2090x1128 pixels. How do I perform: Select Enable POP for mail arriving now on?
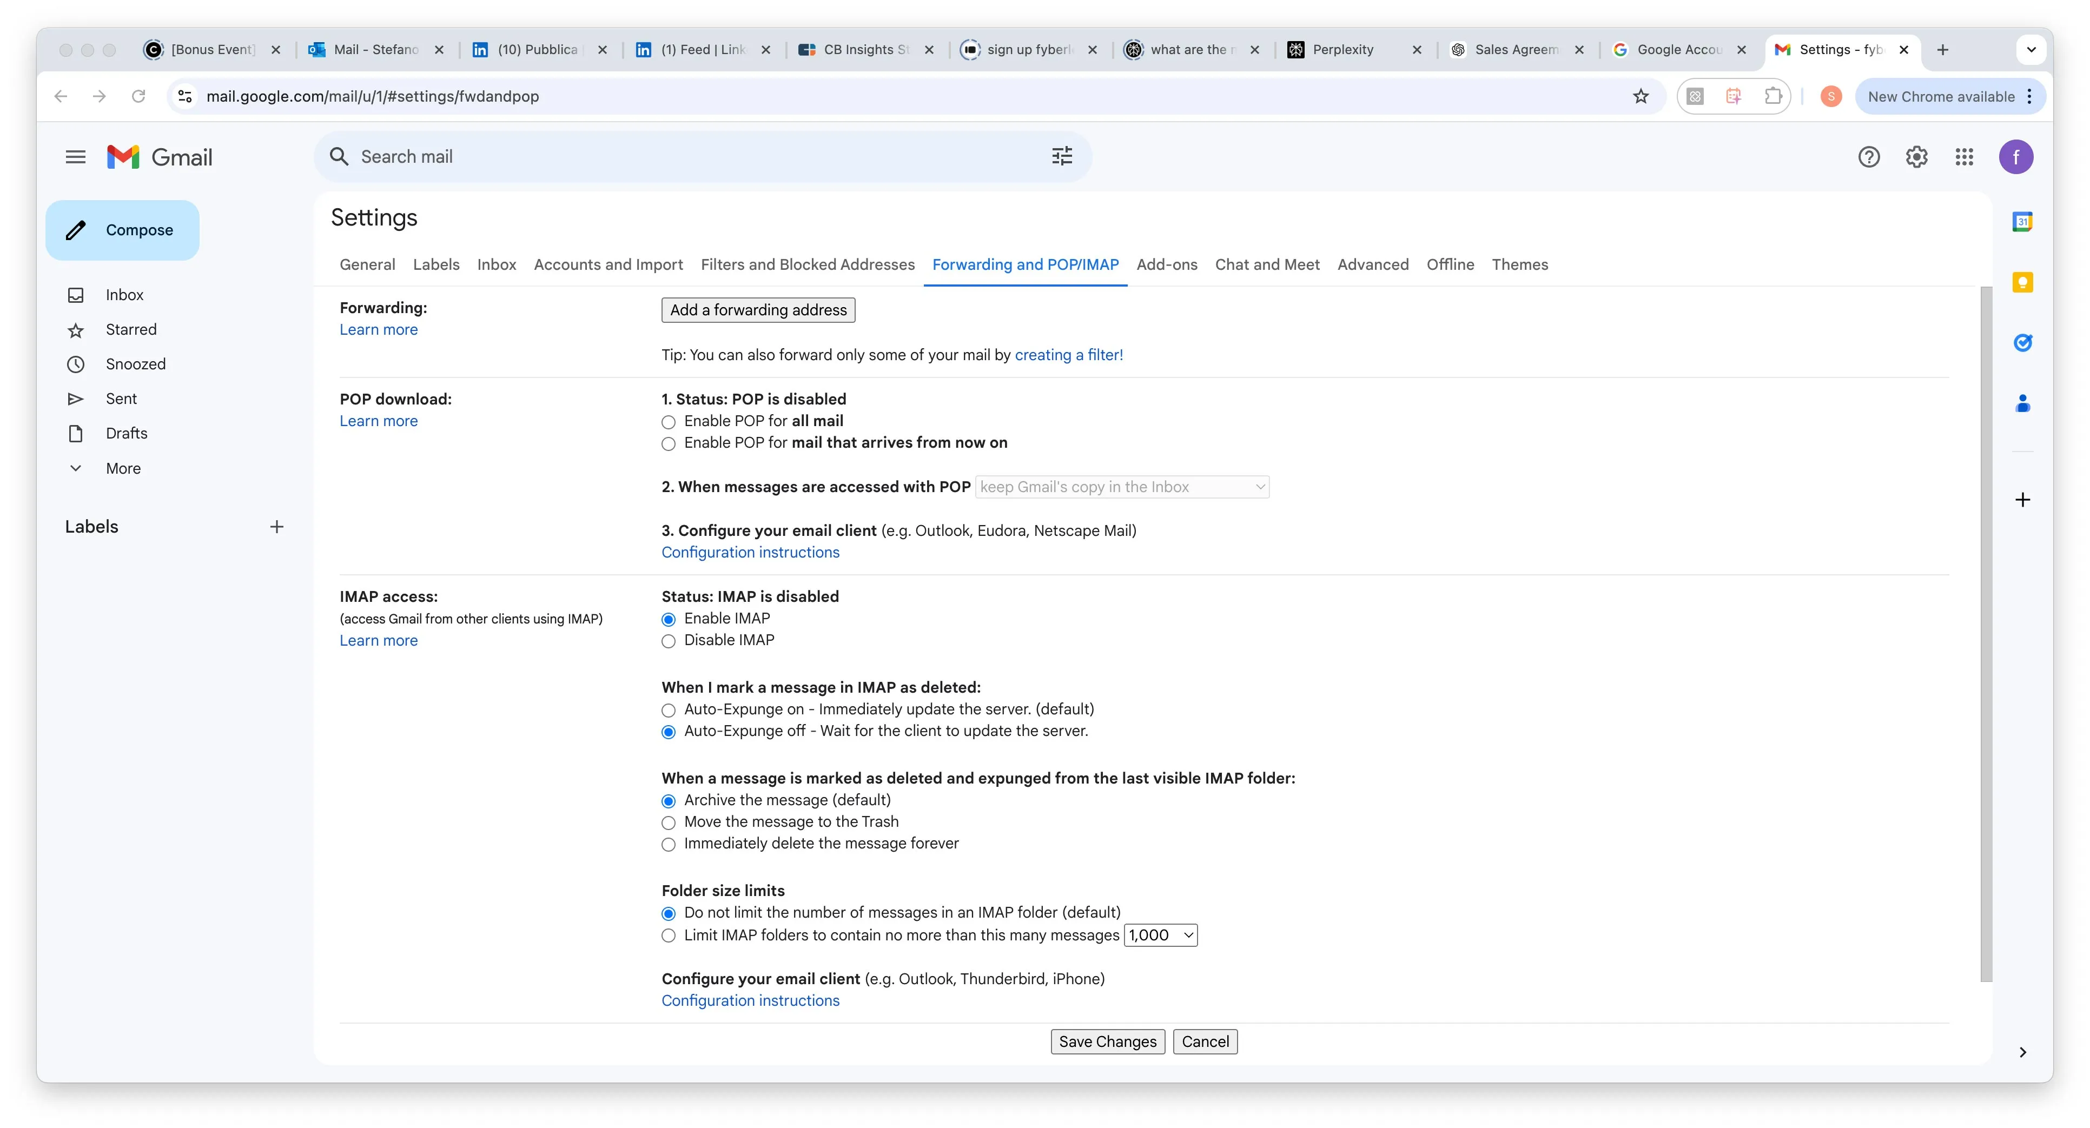point(669,443)
